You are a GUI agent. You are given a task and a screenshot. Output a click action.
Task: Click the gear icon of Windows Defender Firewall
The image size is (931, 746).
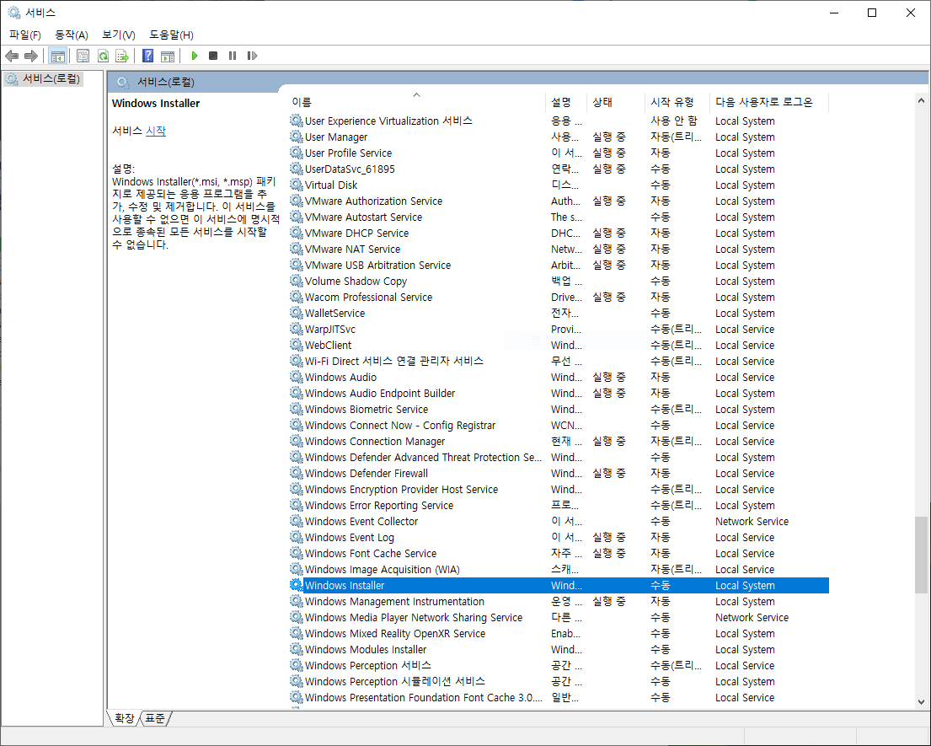(297, 474)
